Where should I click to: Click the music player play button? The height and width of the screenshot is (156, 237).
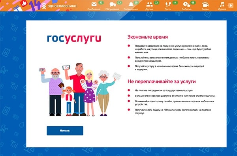point(231,6)
